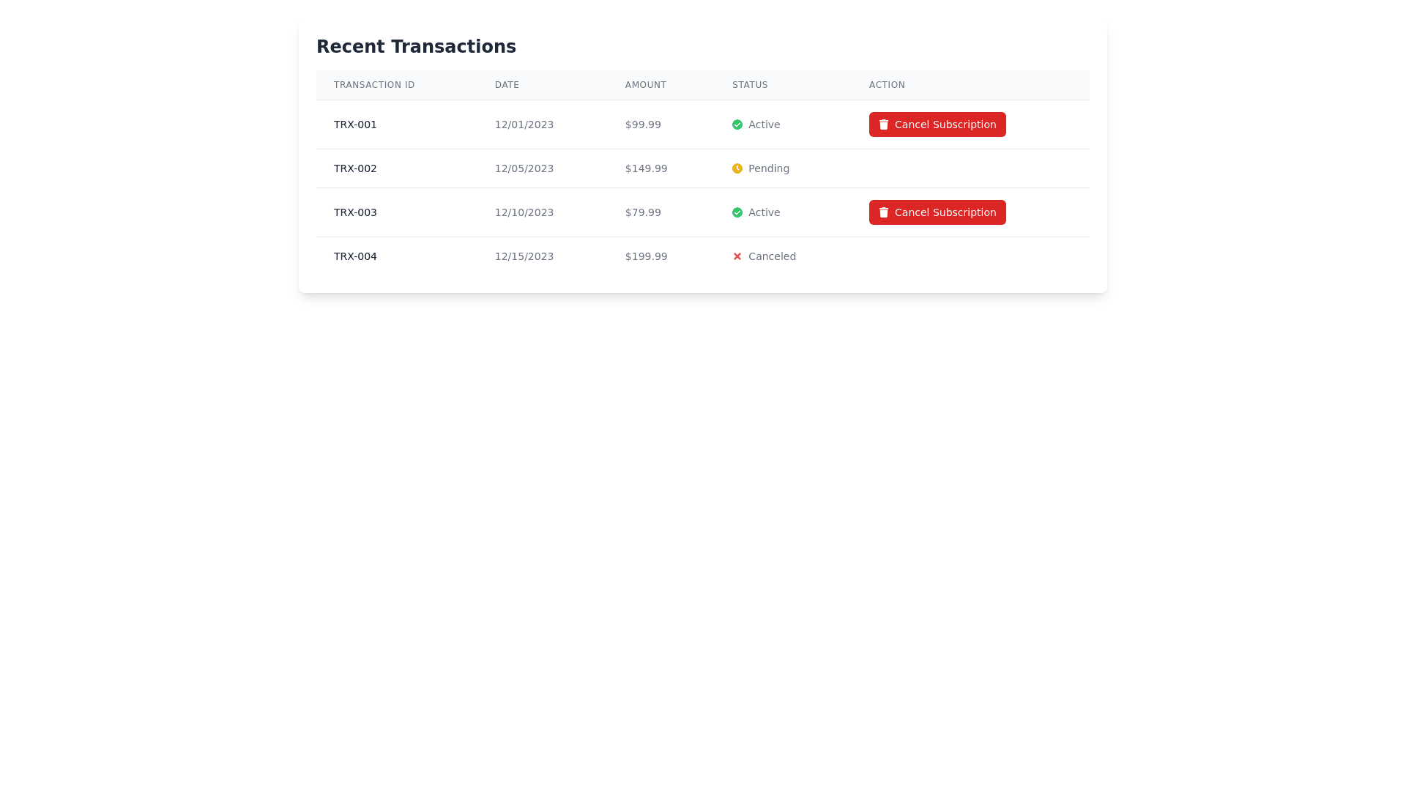1406x791 pixels.
Task: Click the $149.99 amount
Action: pos(646,168)
